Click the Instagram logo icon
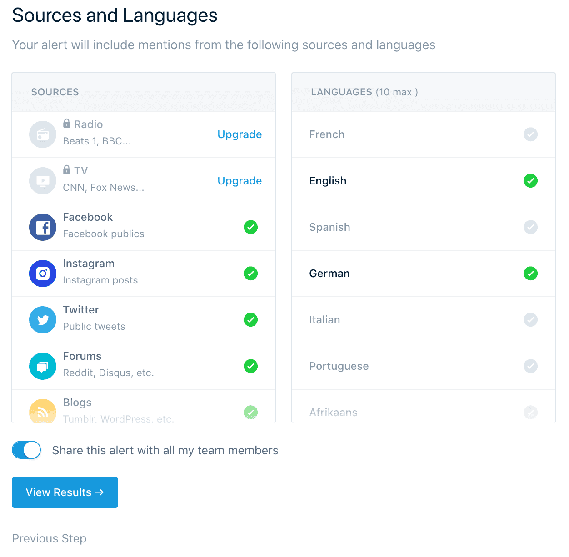 pos(43,274)
